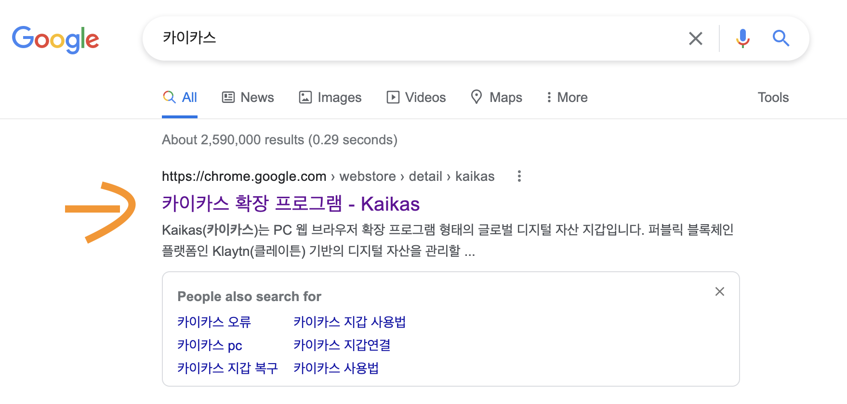Click the About 2,590,000 results text
This screenshot has height=404, width=847.
279,140
